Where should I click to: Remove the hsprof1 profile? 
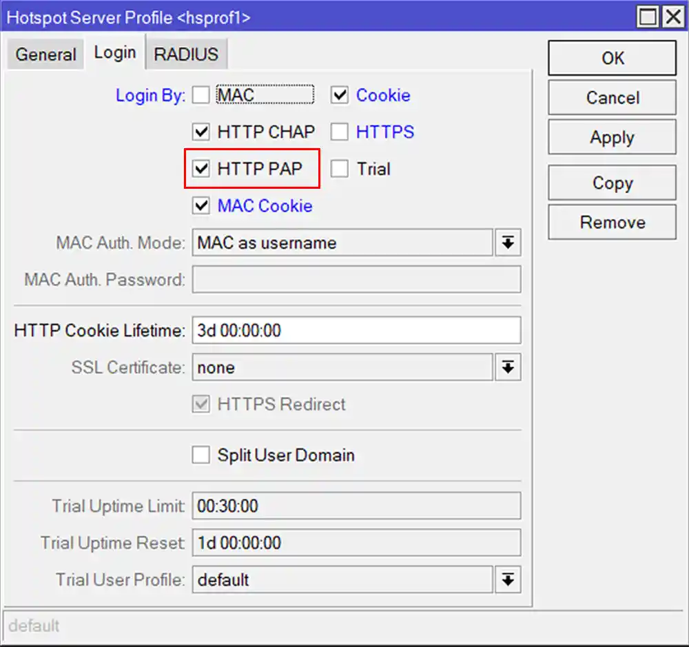coord(612,223)
